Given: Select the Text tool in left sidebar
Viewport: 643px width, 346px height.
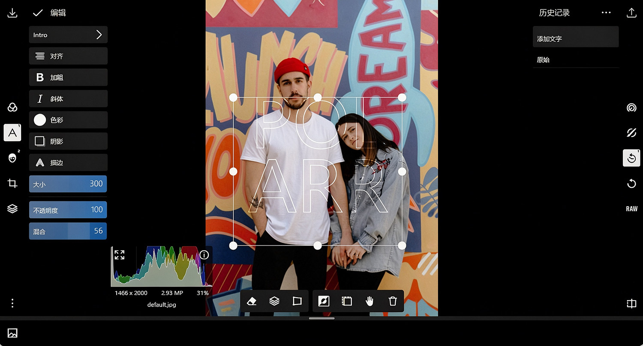Looking at the screenshot, I should pos(12,133).
